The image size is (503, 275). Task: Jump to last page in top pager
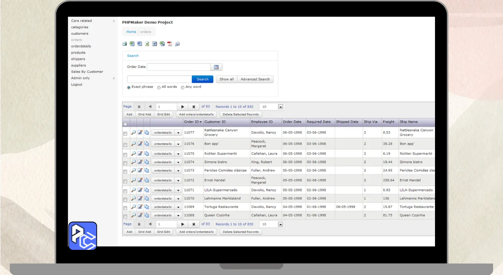click(x=193, y=107)
